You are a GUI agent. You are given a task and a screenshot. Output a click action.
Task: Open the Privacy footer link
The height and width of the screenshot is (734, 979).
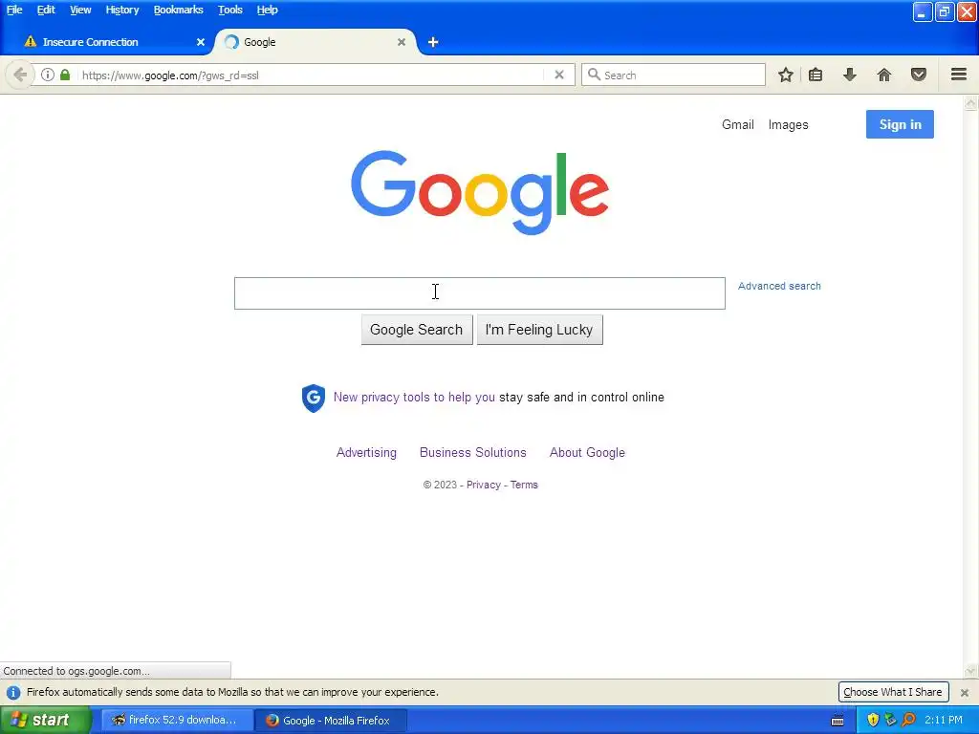coord(483,485)
